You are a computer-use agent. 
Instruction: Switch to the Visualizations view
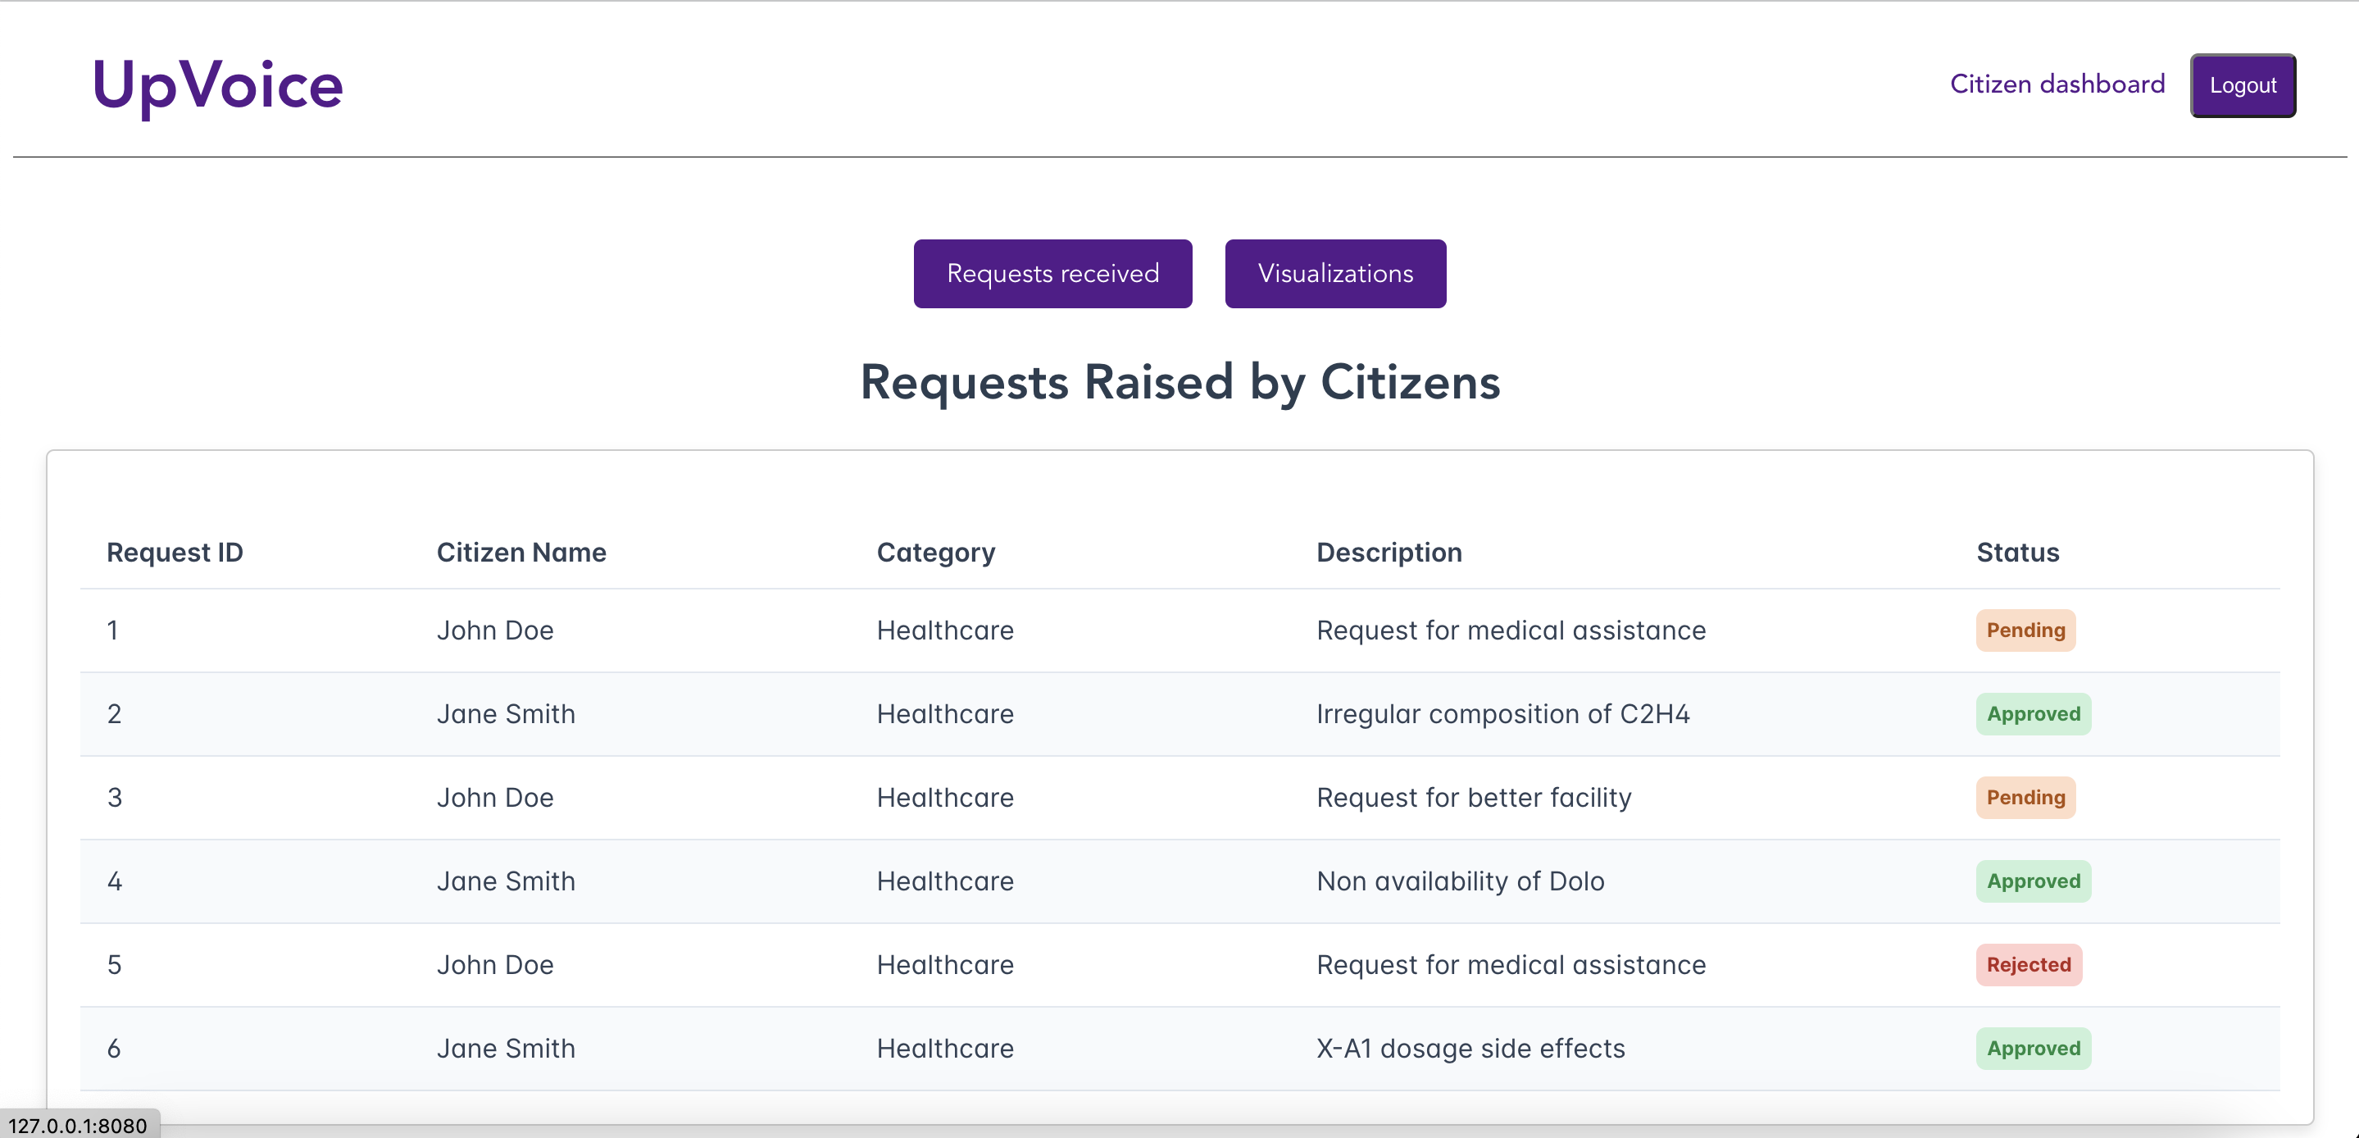pyautogui.click(x=1334, y=274)
